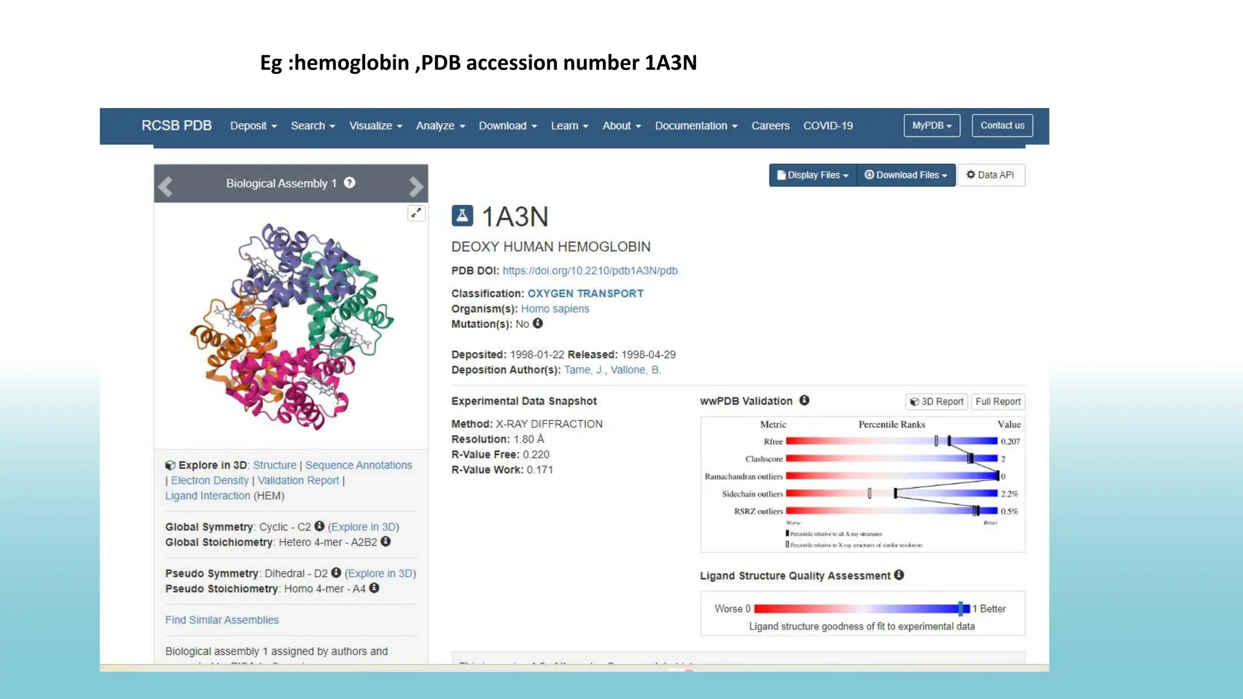Image resolution: width=1243 pixels, height=699 pixels.
Task: Click the Ligand Structure Quality Assessment info icon
Action: (899, 575)
